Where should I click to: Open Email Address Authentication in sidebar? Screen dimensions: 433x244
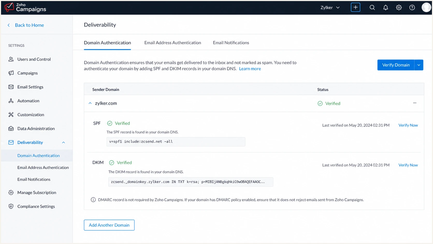[43, 168]
